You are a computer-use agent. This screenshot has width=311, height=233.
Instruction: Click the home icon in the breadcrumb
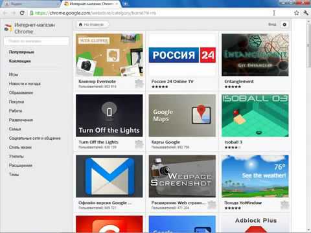[x=80, y=25]
